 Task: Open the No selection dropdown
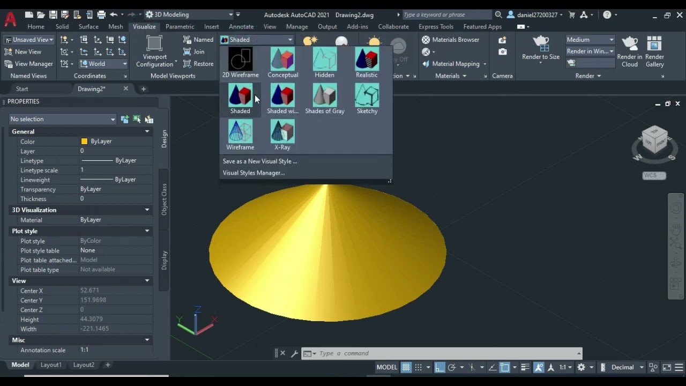click(62, 119)
